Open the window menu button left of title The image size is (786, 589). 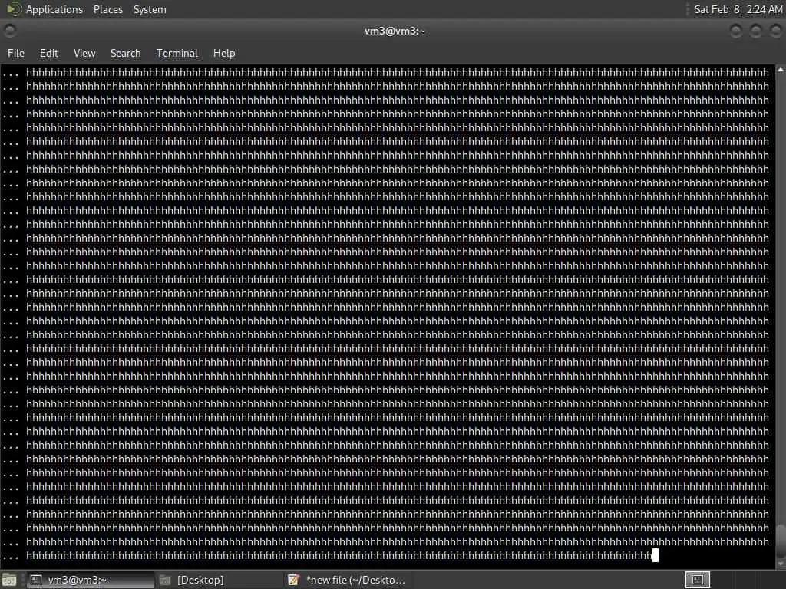point(9,31)
